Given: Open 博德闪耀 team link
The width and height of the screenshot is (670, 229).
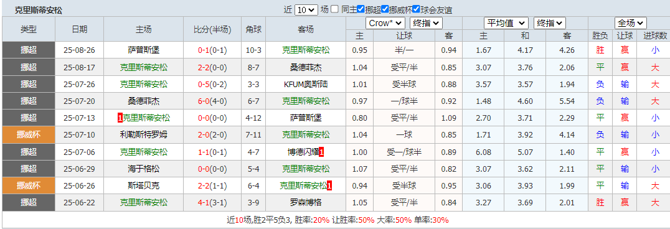Looking at the screenshot, I should tap(303, 152).
